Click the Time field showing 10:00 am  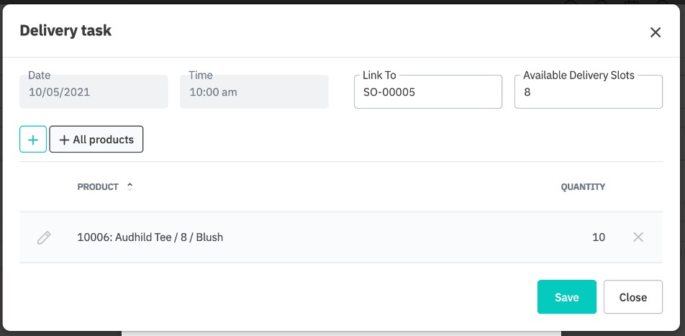pos(254,92)
